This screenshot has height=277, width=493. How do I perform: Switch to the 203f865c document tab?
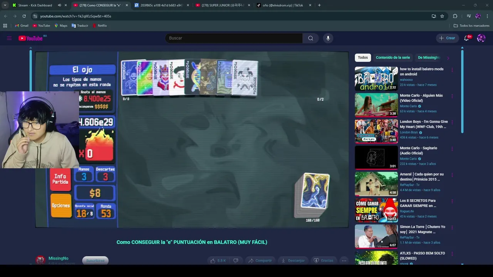tap(161, 5)
